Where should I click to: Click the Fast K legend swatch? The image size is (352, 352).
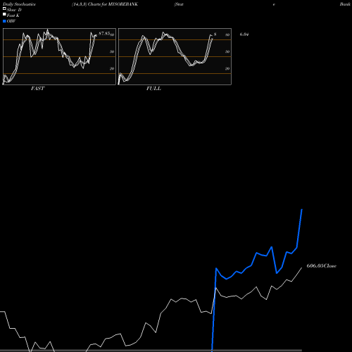coord(4,14)
